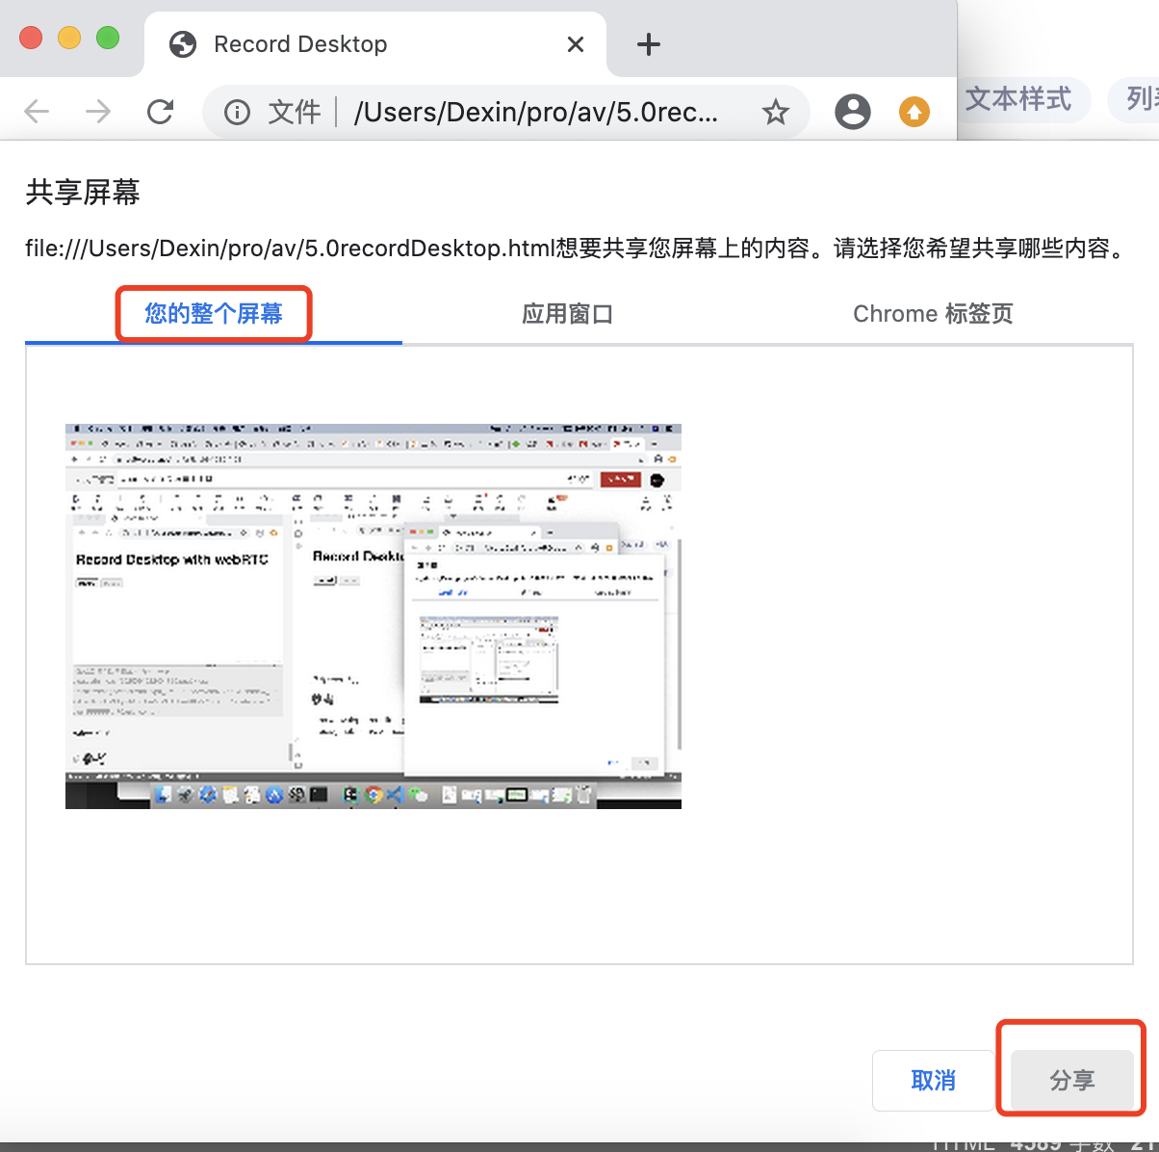This screenshot has height=1152, width=1159.
Task: Switch to the Chrome 标签页 tab
Action: pos(931,313)
